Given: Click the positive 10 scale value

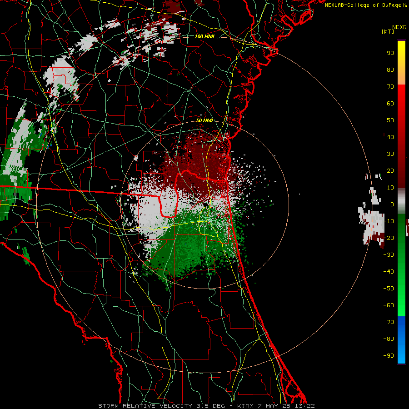Looking at the screenshot, I should 390,188.
